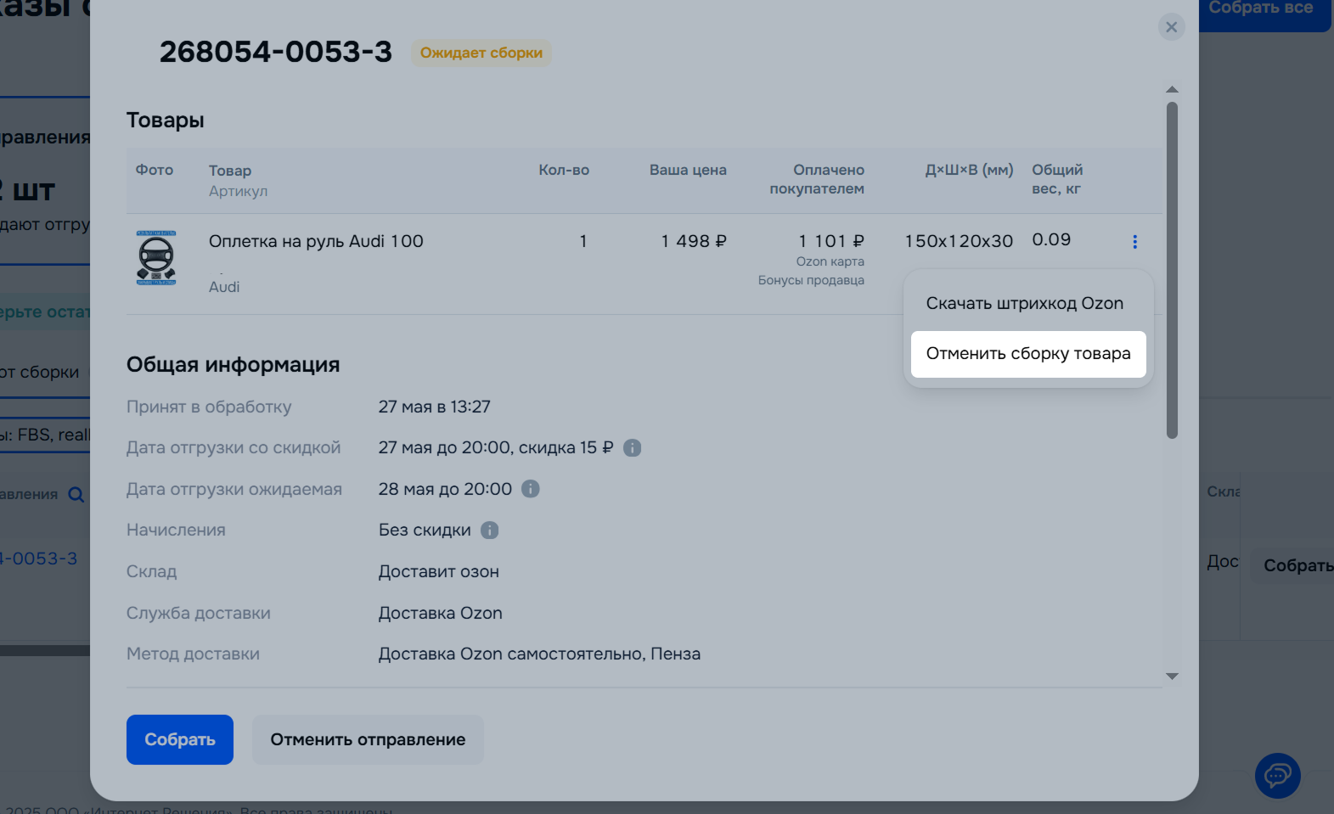Click Доставка Ozon service value

point(441,613)
